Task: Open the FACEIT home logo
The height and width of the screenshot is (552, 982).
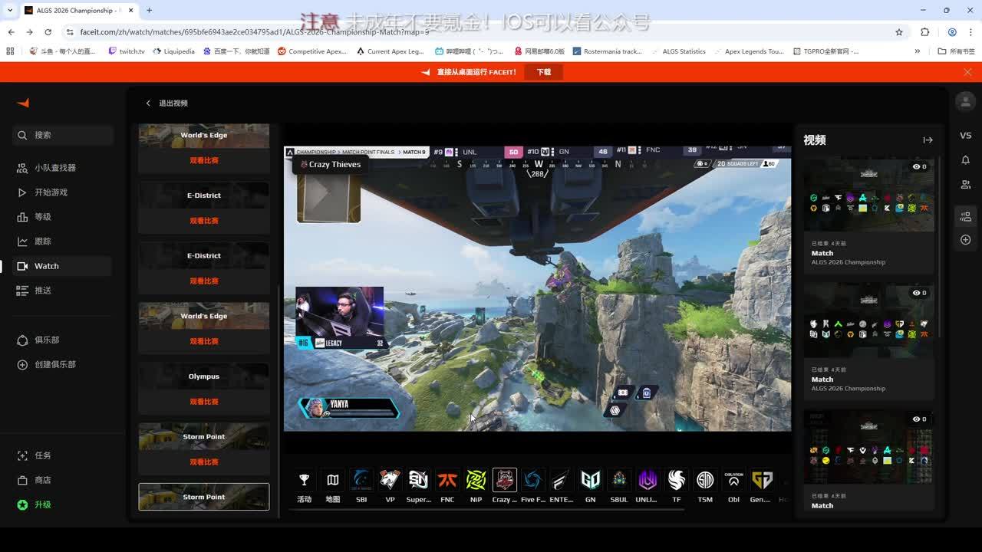Action: (x=23, y=103)
